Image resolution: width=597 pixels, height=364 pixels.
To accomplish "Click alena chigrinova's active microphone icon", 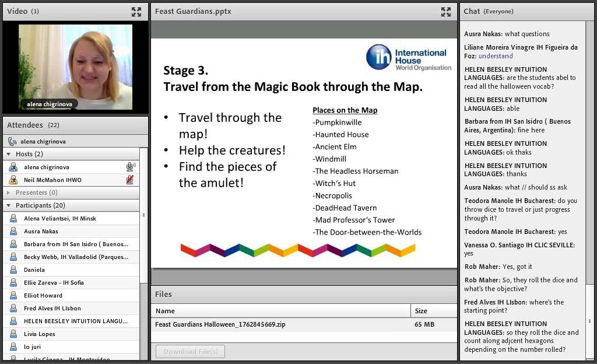I will (x=131, y=167).
